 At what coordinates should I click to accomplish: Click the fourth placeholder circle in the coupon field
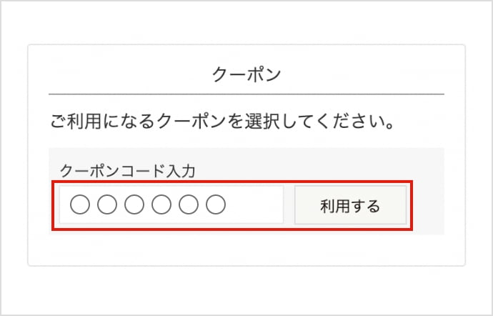coord(161,206)
